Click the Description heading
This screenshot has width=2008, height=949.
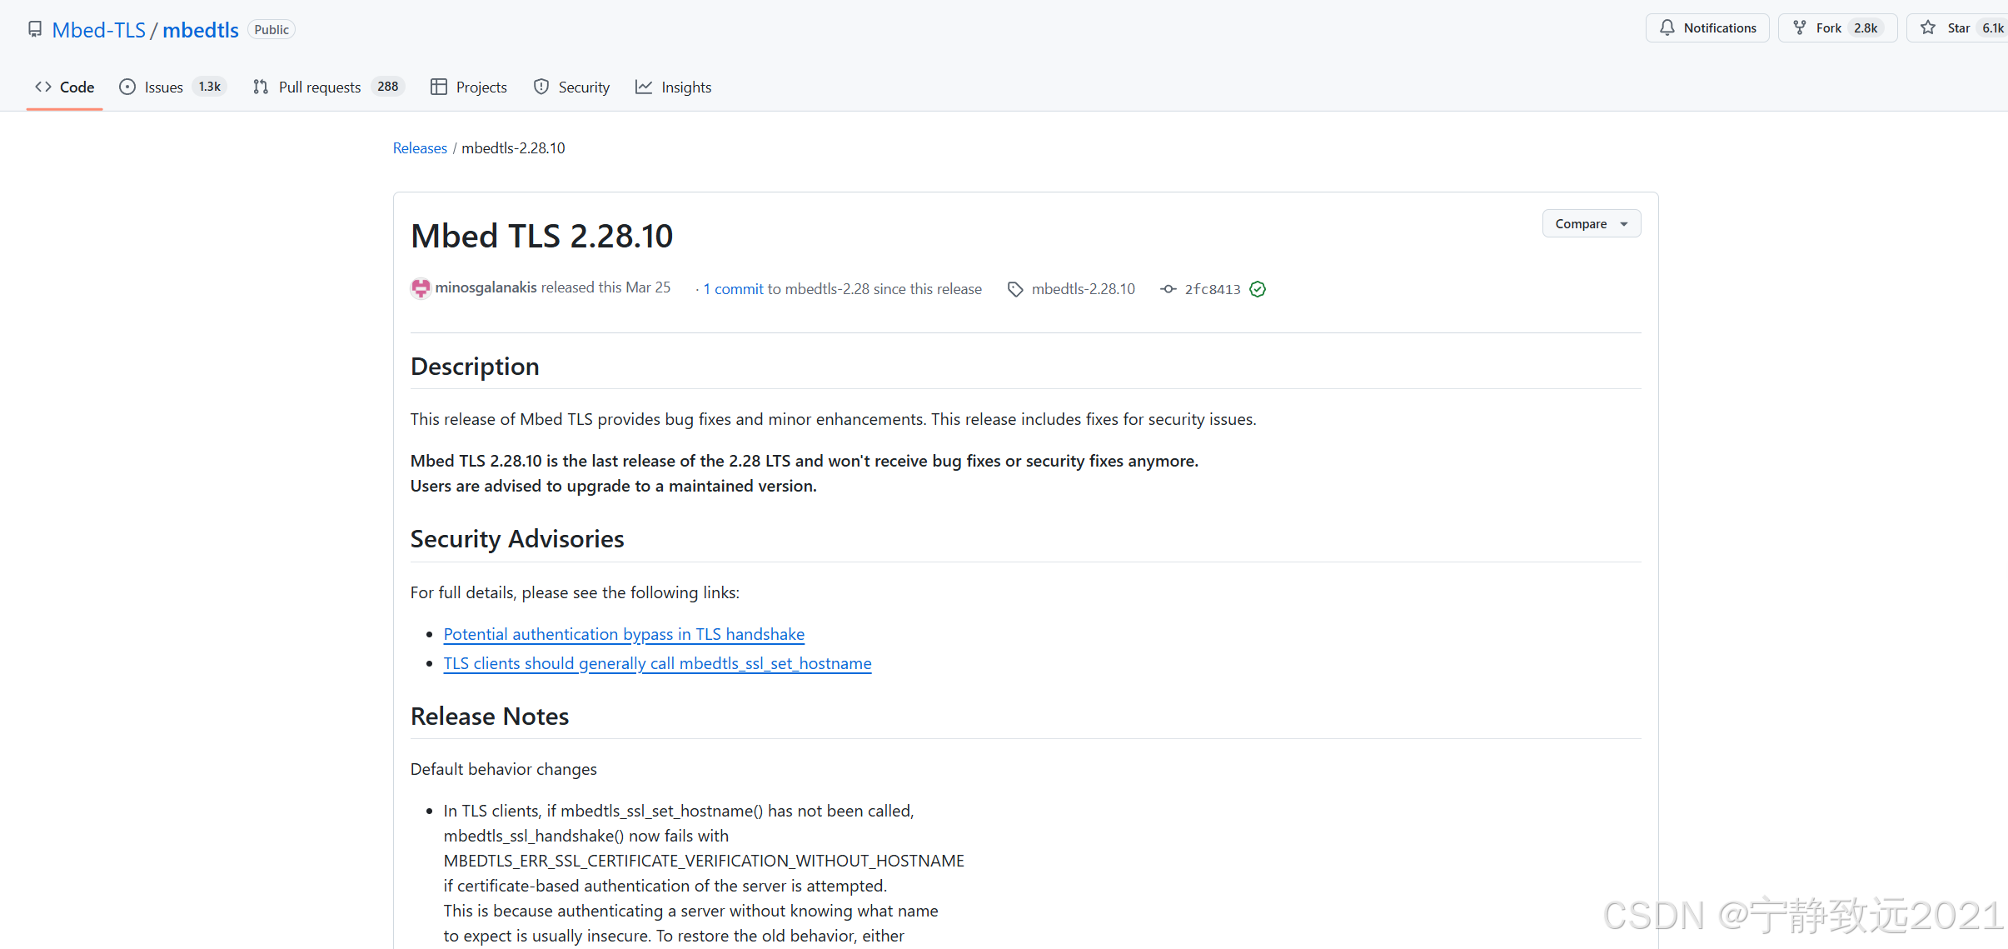475,367
